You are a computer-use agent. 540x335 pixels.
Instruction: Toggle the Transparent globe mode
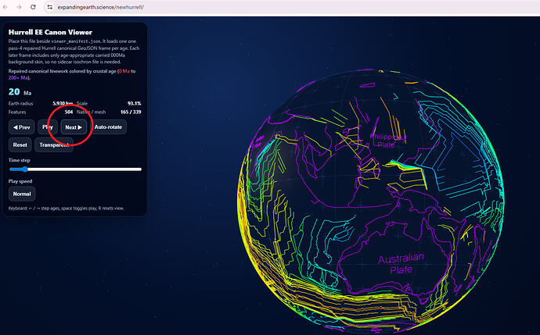point(54,145)
